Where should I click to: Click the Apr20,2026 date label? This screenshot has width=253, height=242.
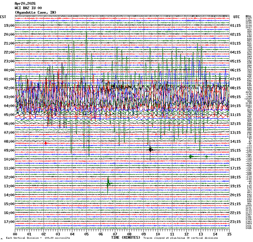tap(25, 4)
